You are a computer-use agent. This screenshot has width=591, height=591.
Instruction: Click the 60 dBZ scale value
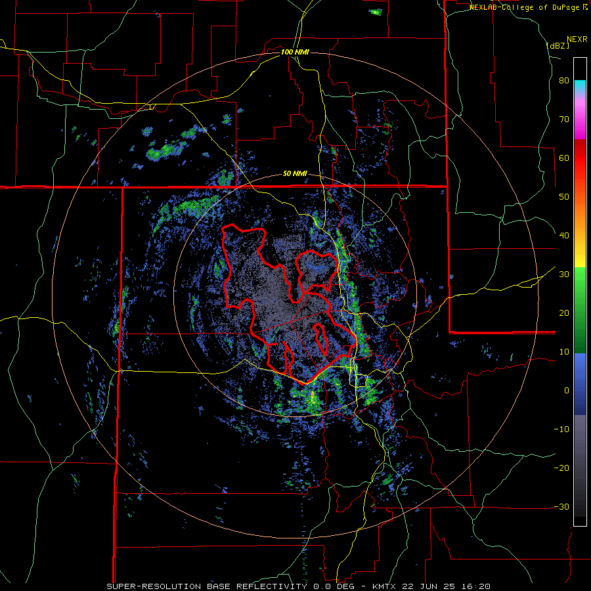pos(564,158)
